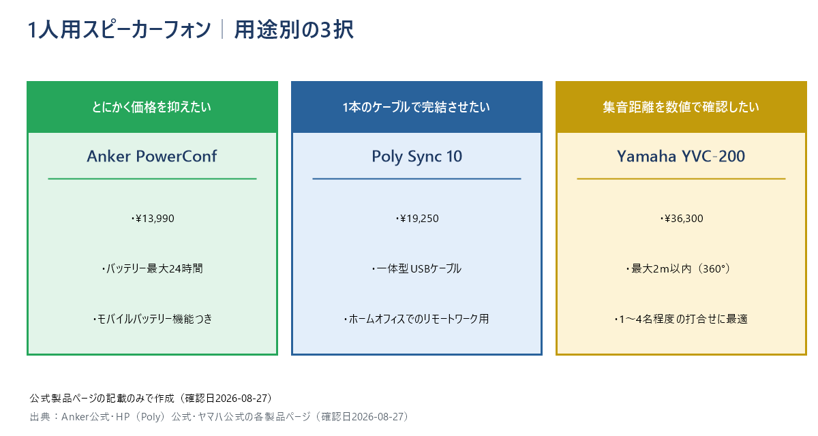Click the bullet モバイルバッテリー機能つき
818x436 pixels.
click(152, 318)
